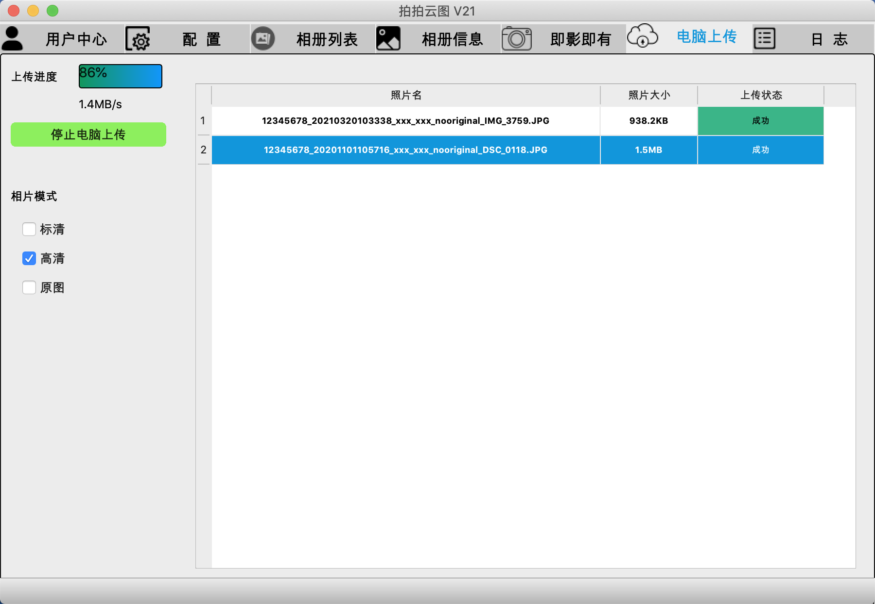The width and height of the screenshot is (875, 604).
Task: Click the upload progress bar at 86%
Action: [x=121, y=76]
